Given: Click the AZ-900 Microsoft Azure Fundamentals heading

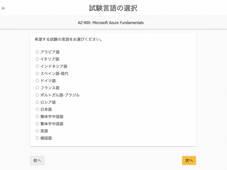Looking at the screenshot, I should click(111, 23).
